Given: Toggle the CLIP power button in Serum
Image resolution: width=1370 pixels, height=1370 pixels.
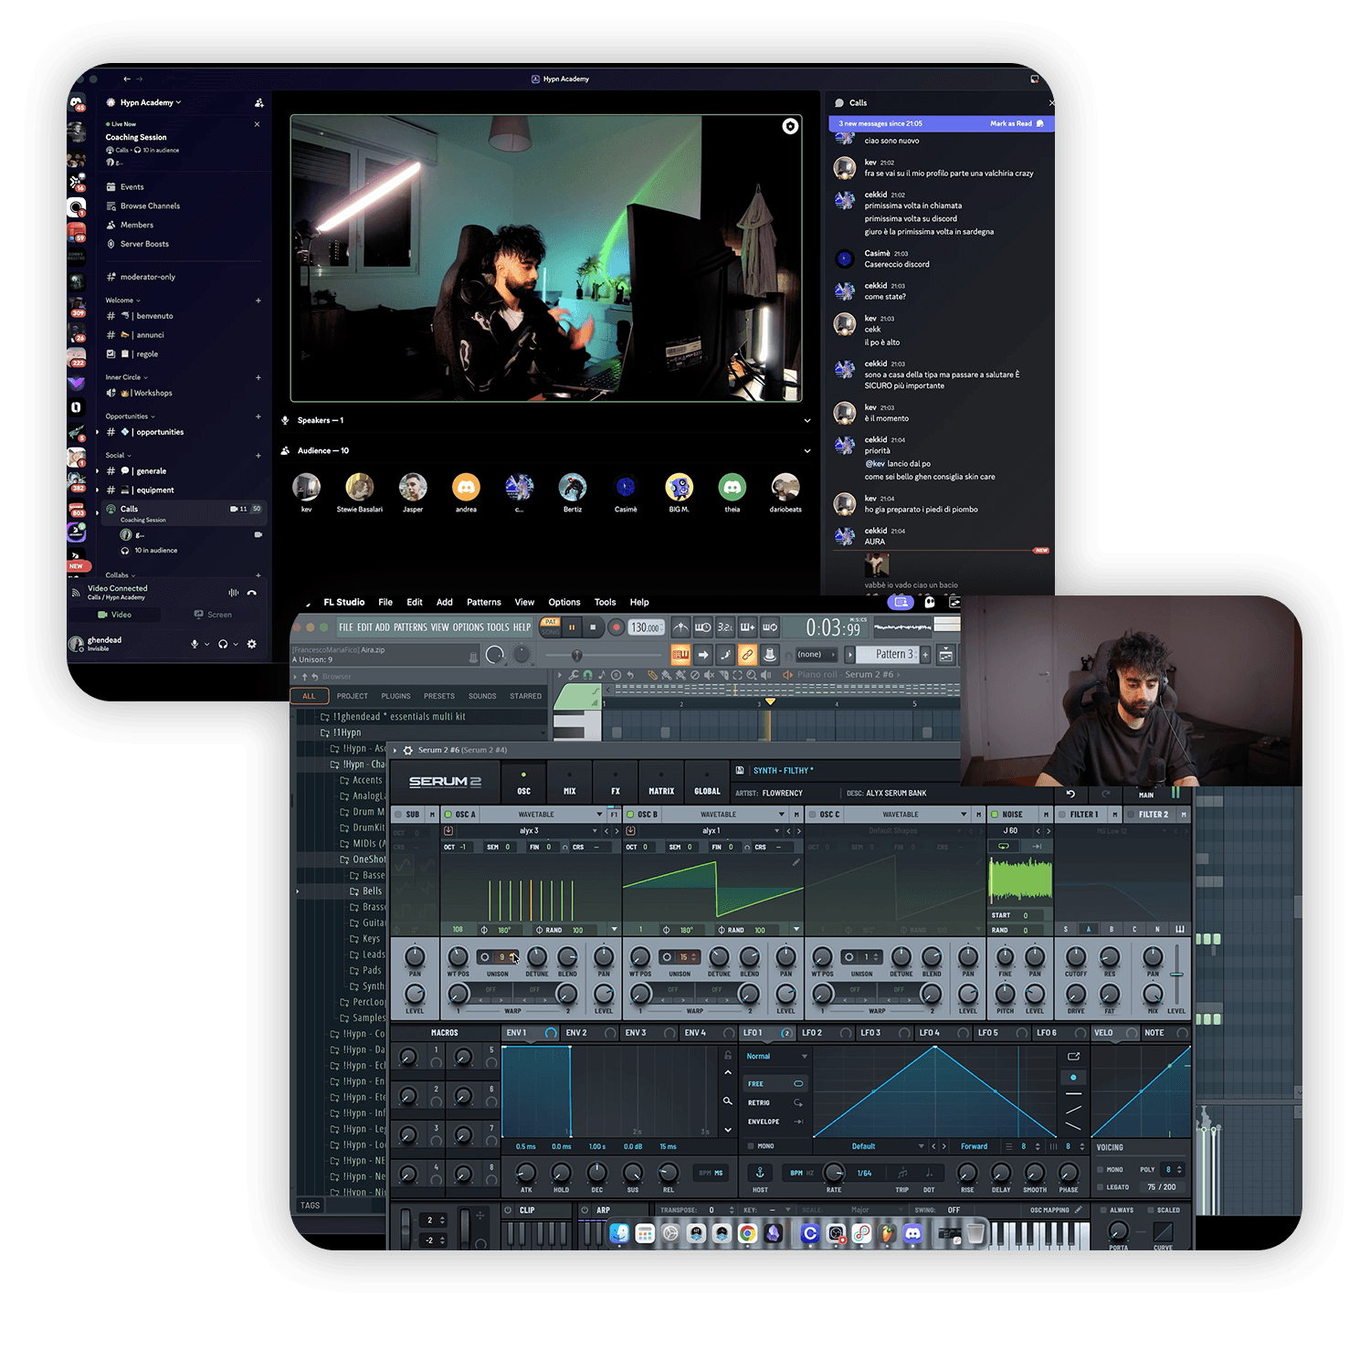Looking at the screenshot, I should pyautogui.click(x=509, y=1210).
